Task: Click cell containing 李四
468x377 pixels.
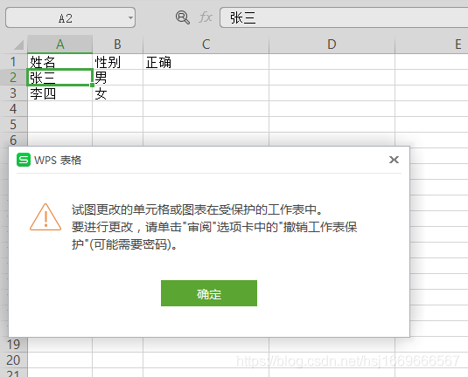Action: tap(60, 93)
